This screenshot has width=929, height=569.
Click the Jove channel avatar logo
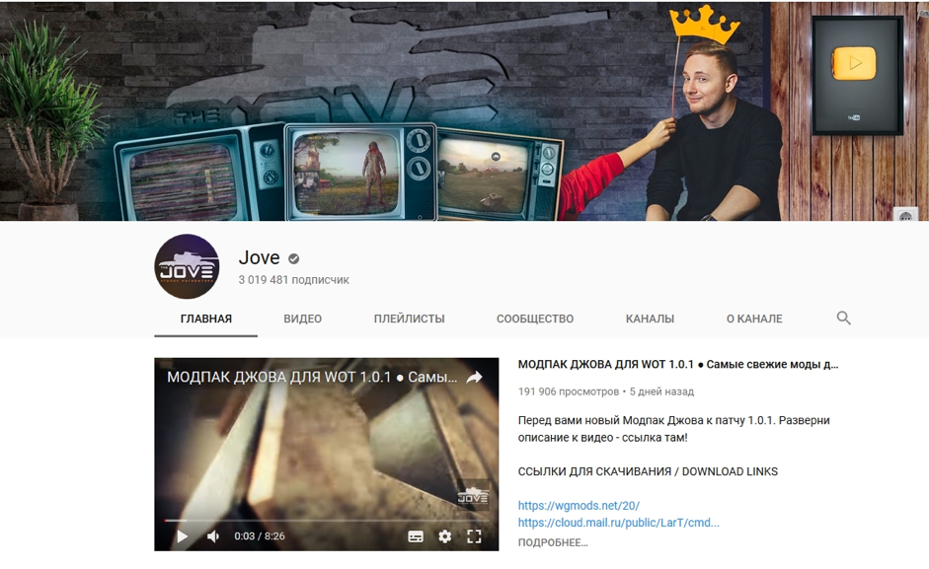[187, 266]
